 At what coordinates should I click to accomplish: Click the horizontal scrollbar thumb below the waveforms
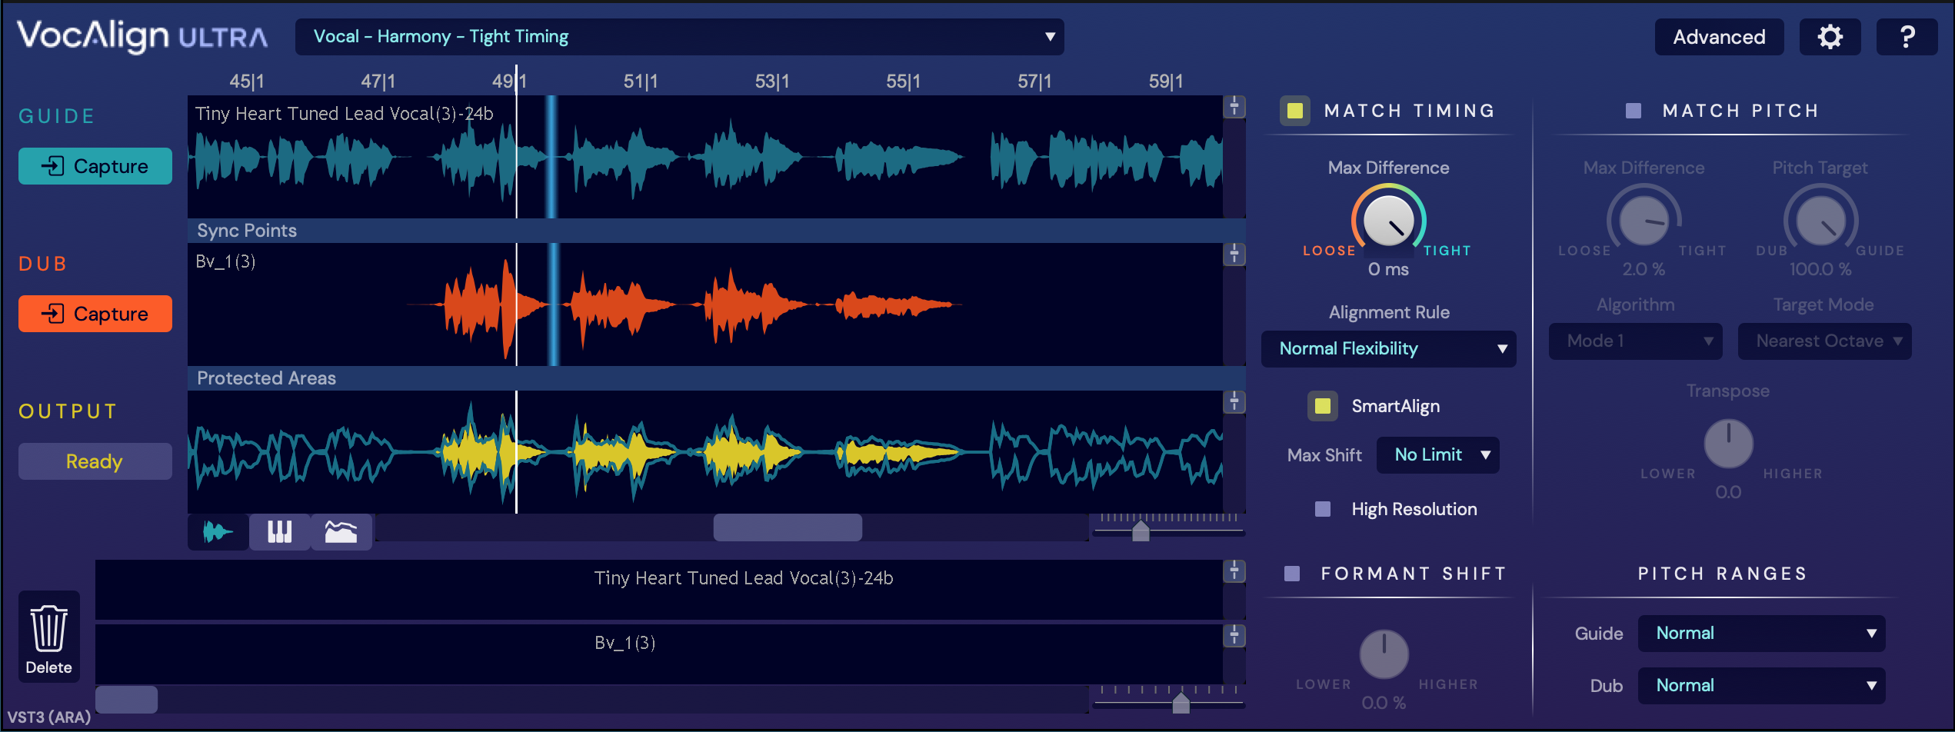point(788,528)
